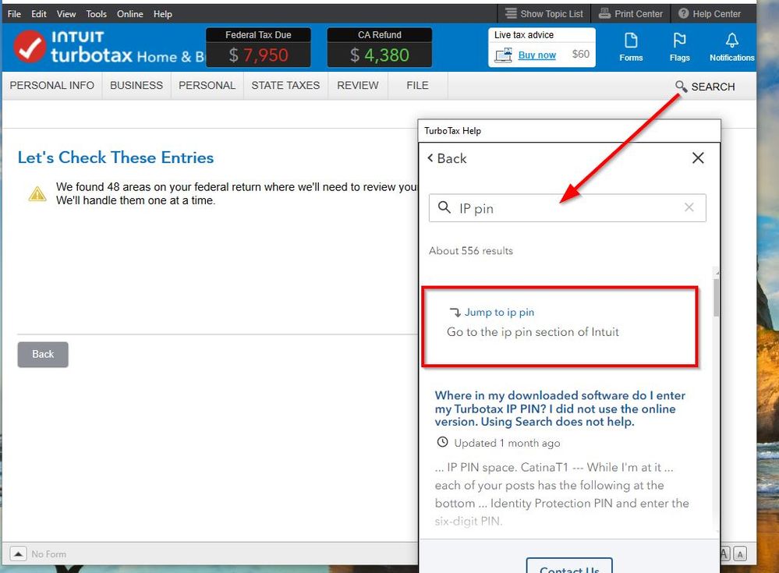This screenshot has width=779, height=573.
Task: Click the Let's Check These Entries heading
Action: 115,157
